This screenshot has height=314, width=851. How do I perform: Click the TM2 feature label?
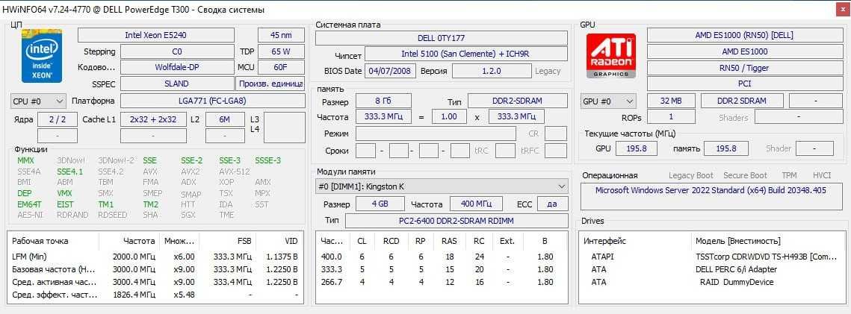click(x=150, y=204)
